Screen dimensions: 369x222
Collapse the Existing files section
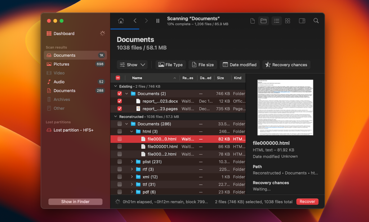click(x=116, y=86)
